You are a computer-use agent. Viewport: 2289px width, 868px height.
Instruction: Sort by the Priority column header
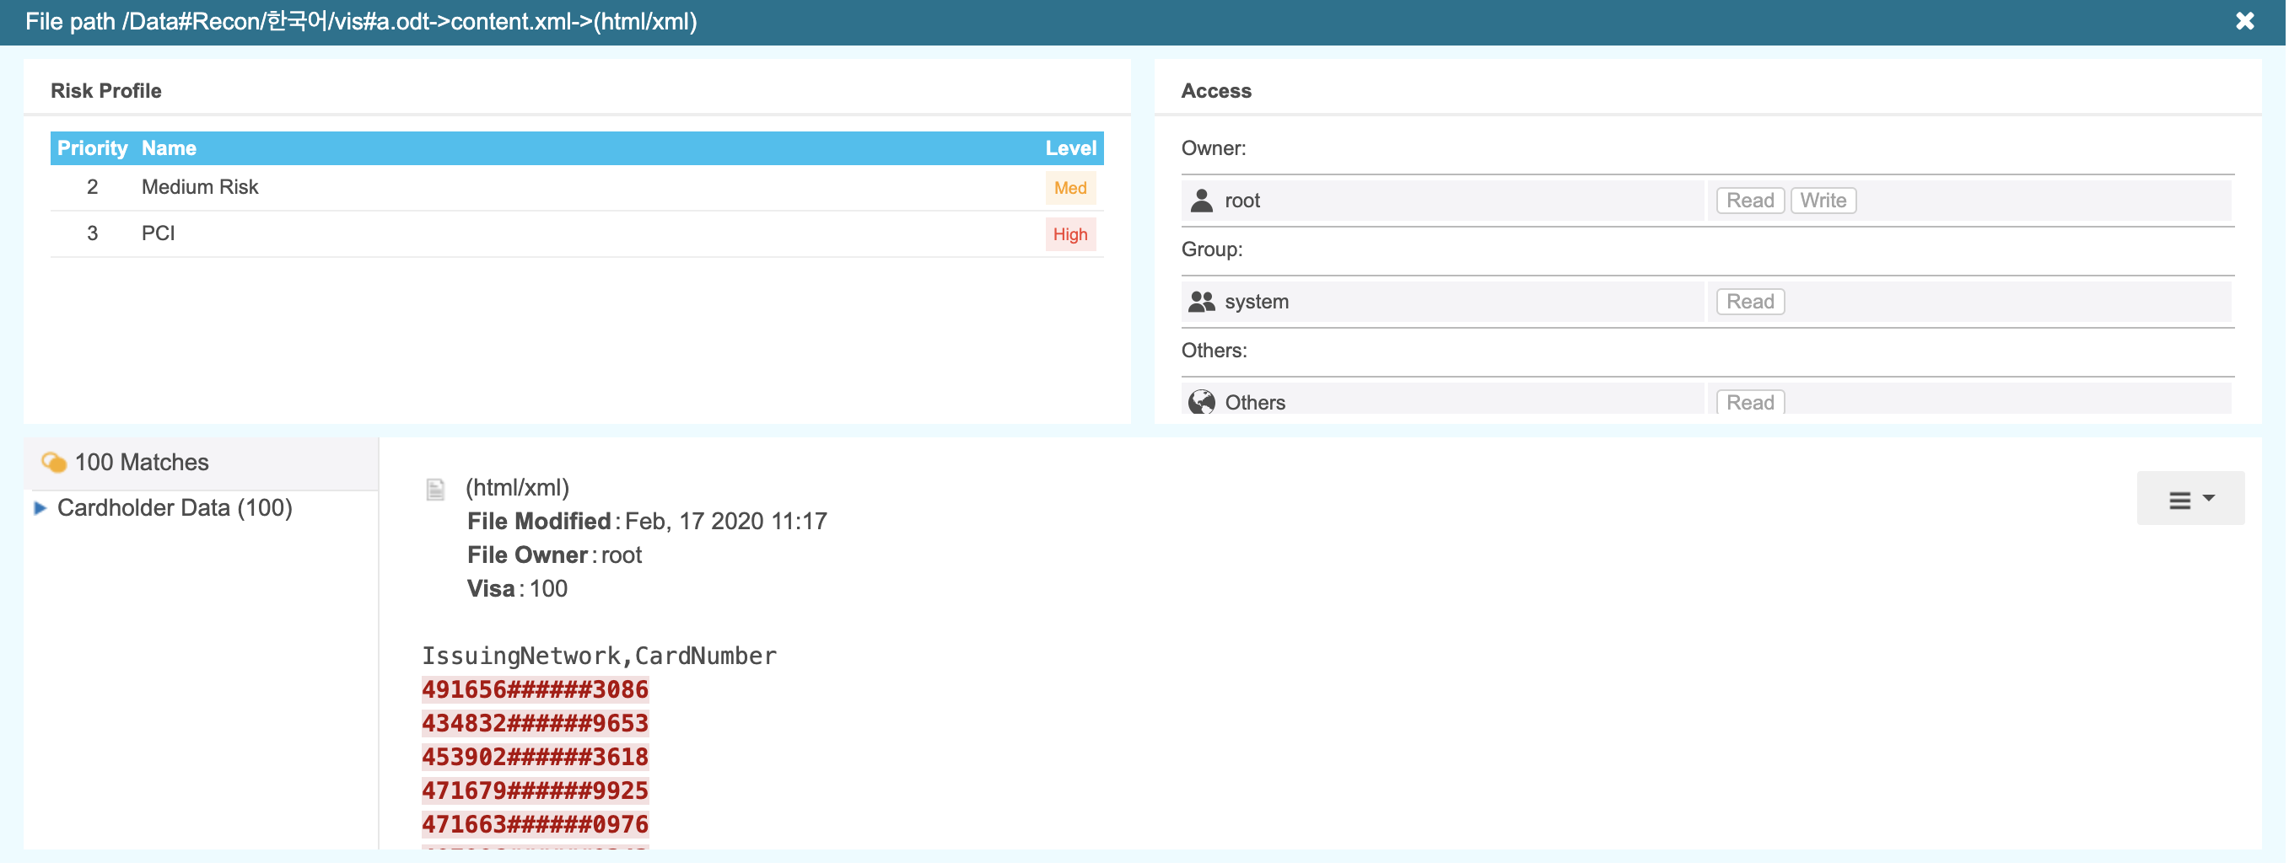93,148
